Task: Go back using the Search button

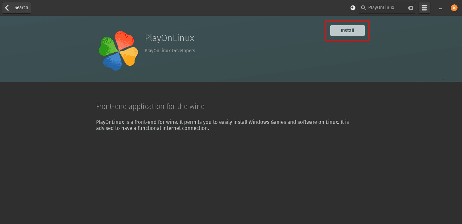Action: click(16, 7)
